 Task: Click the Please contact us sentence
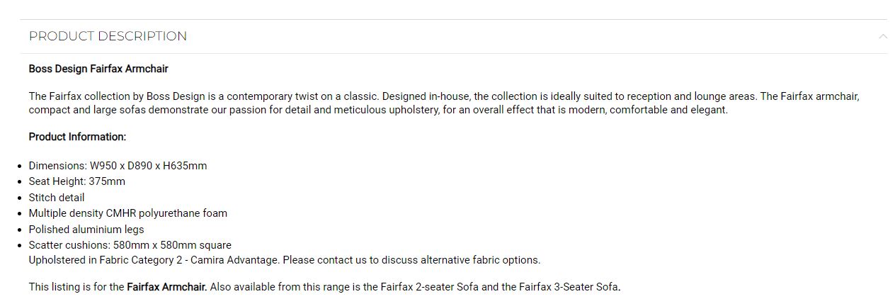click(411, 260)
